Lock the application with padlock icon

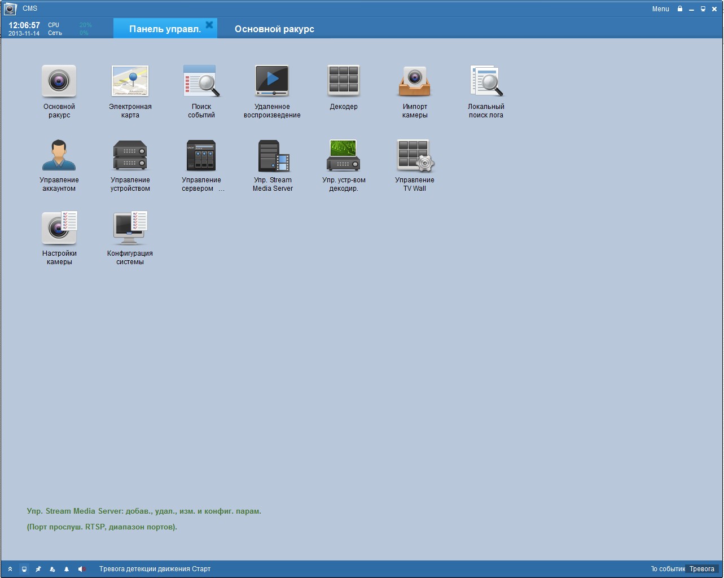pos(680,8)
